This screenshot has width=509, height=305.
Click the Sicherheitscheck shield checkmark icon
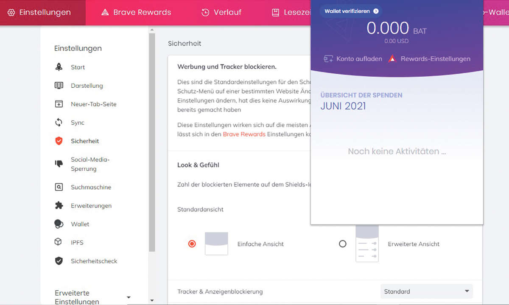click(59, 261)
